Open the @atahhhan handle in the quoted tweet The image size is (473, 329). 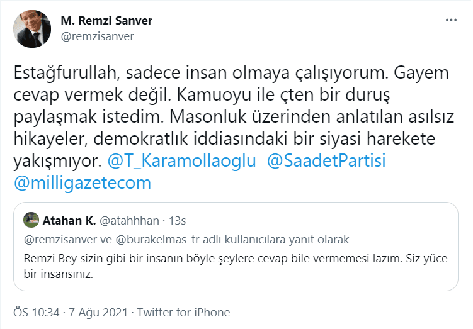129,220
